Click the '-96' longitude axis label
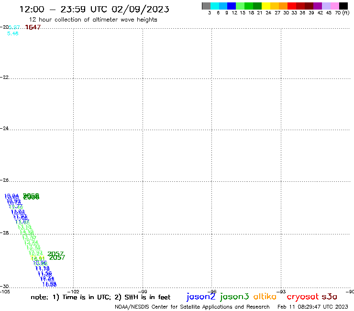 tap(212, 291)
